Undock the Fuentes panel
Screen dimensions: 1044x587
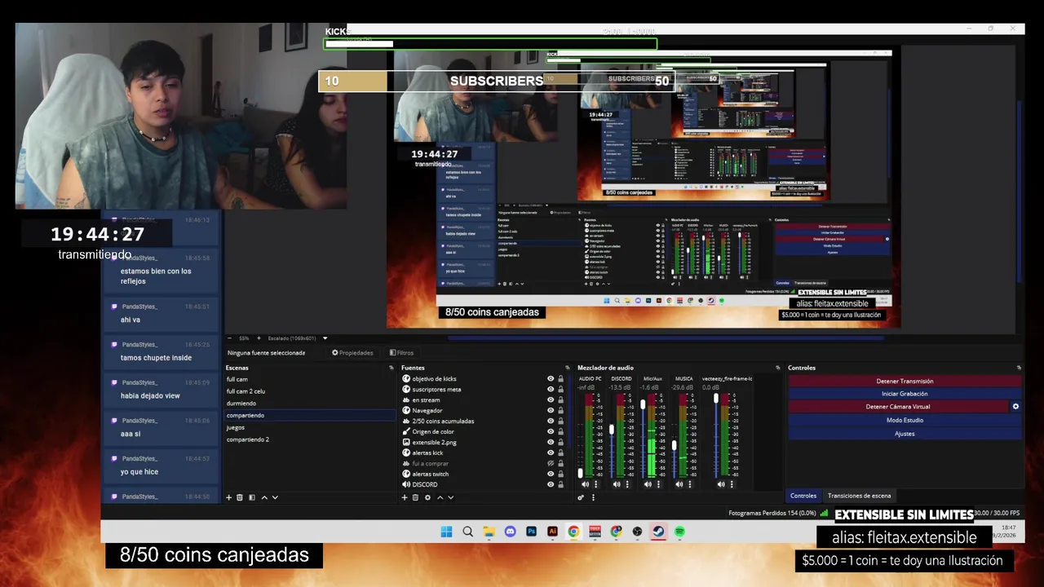(x=568, y=368)
